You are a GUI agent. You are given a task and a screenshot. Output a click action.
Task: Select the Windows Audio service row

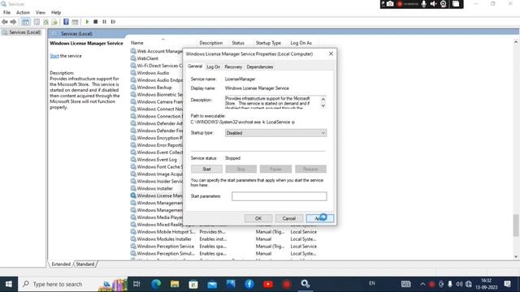coord(153,73)
